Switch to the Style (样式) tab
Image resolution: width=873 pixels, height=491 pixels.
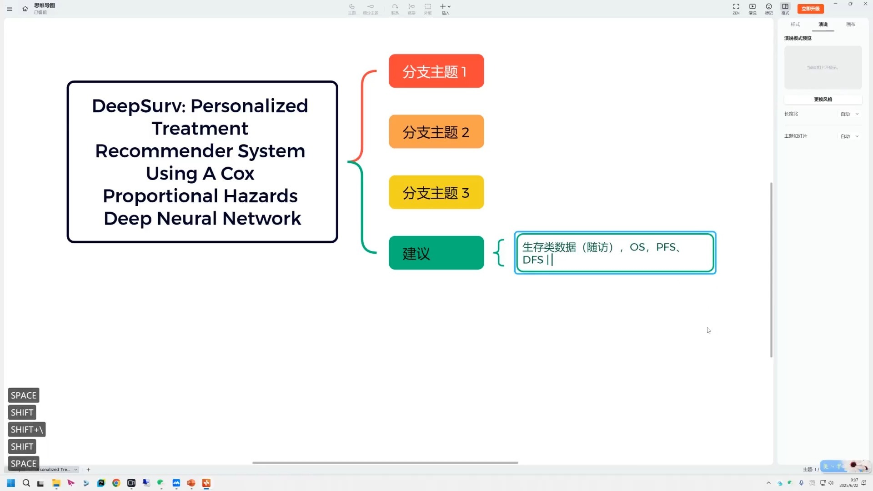coord(795,24)
